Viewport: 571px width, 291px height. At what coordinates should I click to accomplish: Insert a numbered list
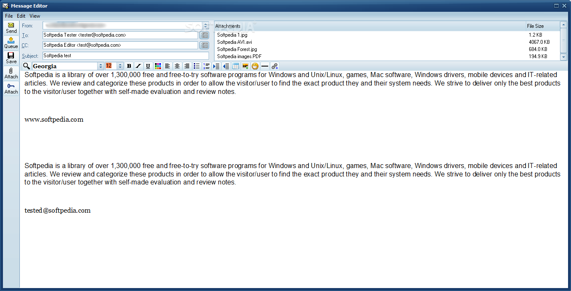click(206, 66)
